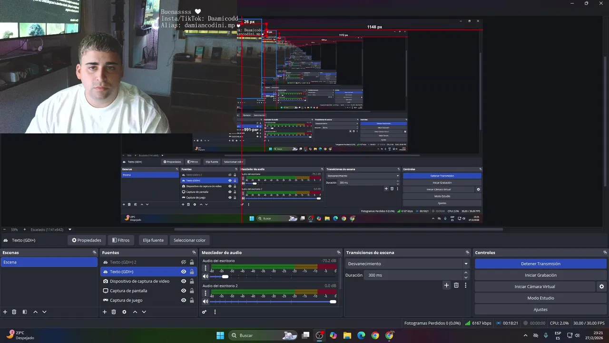
Task: Show hidden system tray icons chevron
Action: pos(525,335)
